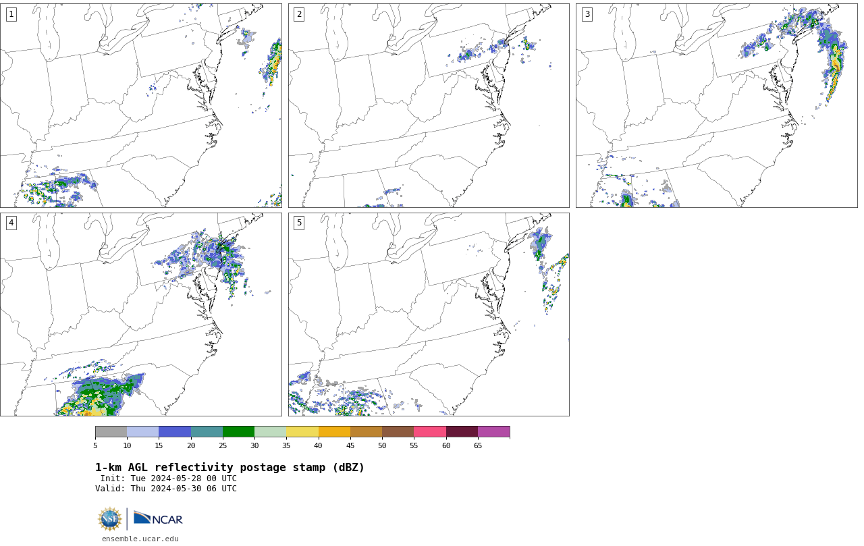864x546 pixels.
Task: Click the pink 55-60 dBZ swatch
Action: tap(430, 432)
